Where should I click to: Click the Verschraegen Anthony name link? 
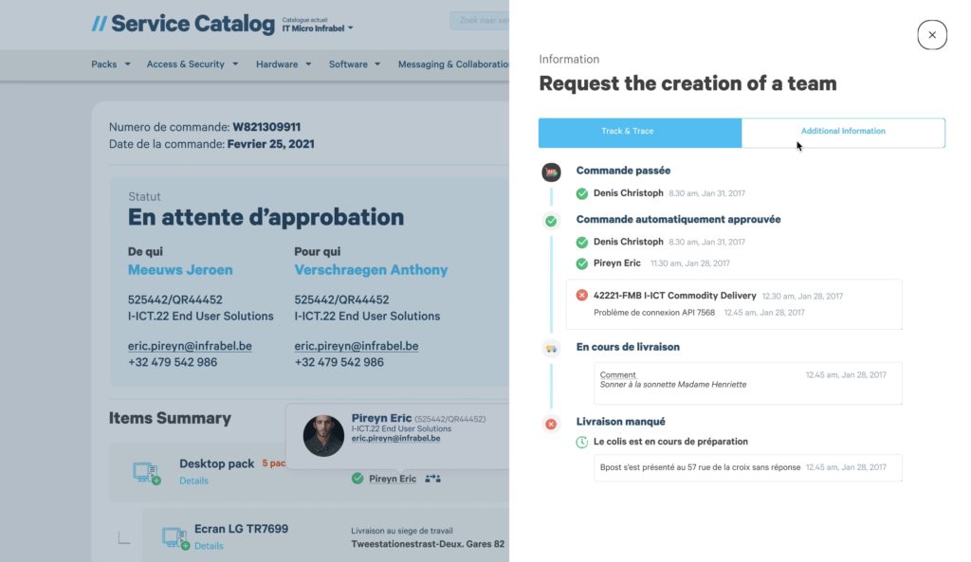371,270
